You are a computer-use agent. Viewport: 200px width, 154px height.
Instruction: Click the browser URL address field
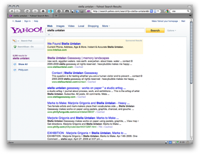click(x=121, y=11)
